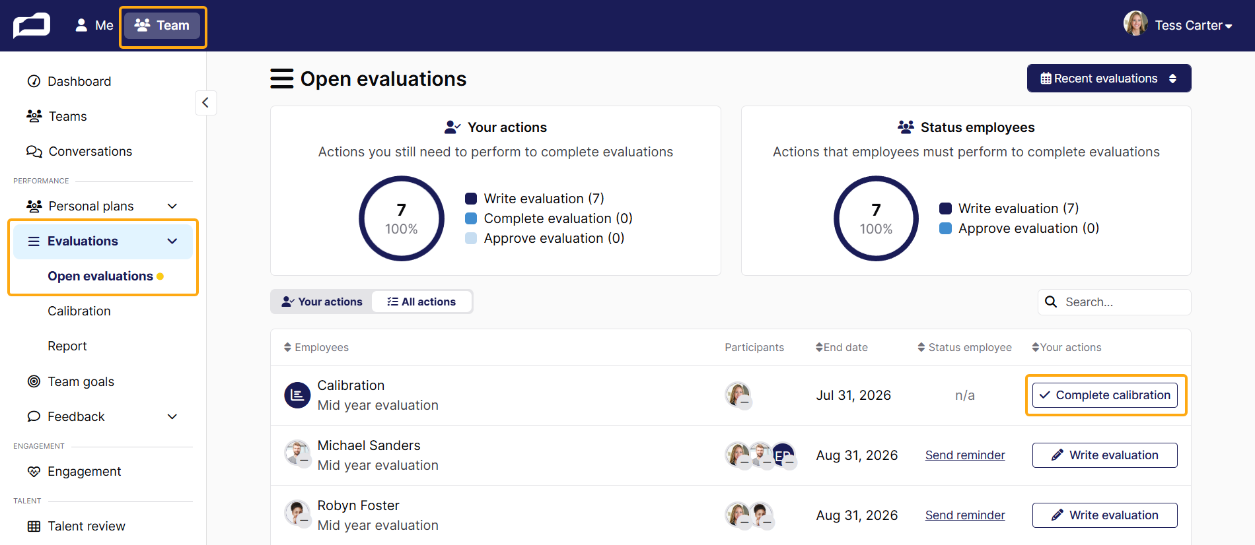This screenshot has width=1255, height=545.
Task: Click the Team goals target icon
Action: click(34, 381)
